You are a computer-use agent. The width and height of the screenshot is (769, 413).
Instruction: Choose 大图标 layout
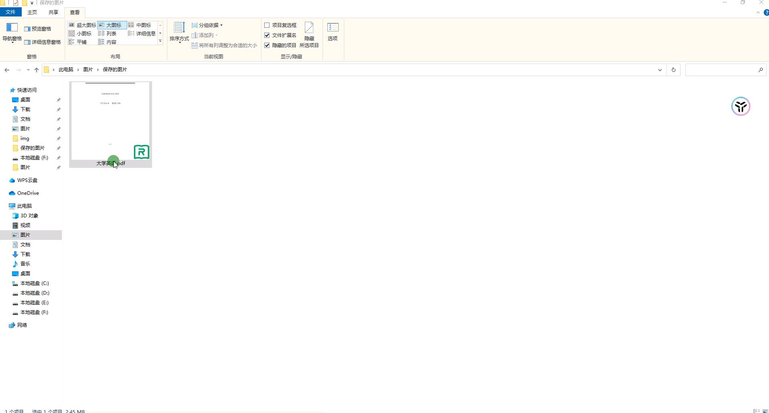click(112, 25)
